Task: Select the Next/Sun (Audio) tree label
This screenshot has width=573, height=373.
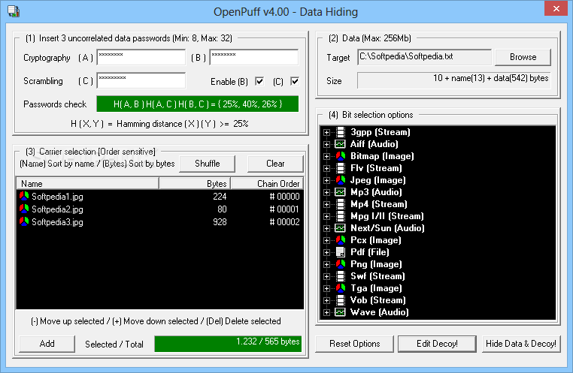Action: click(387, 228)
